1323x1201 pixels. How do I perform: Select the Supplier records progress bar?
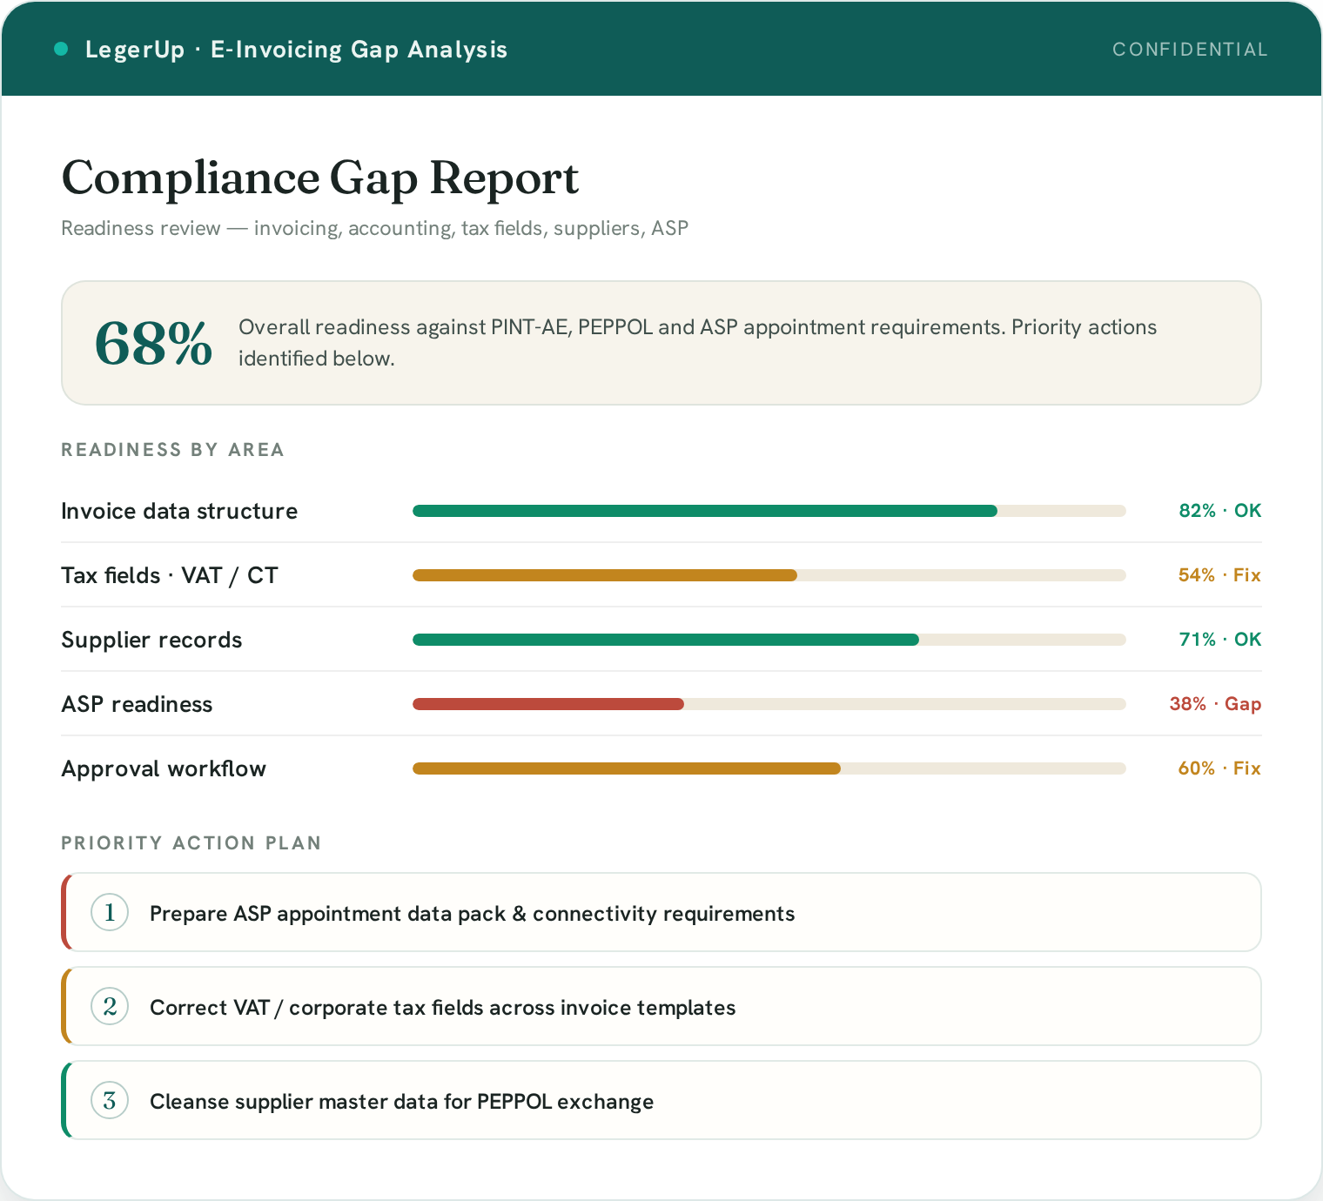(x=769, y=640)
